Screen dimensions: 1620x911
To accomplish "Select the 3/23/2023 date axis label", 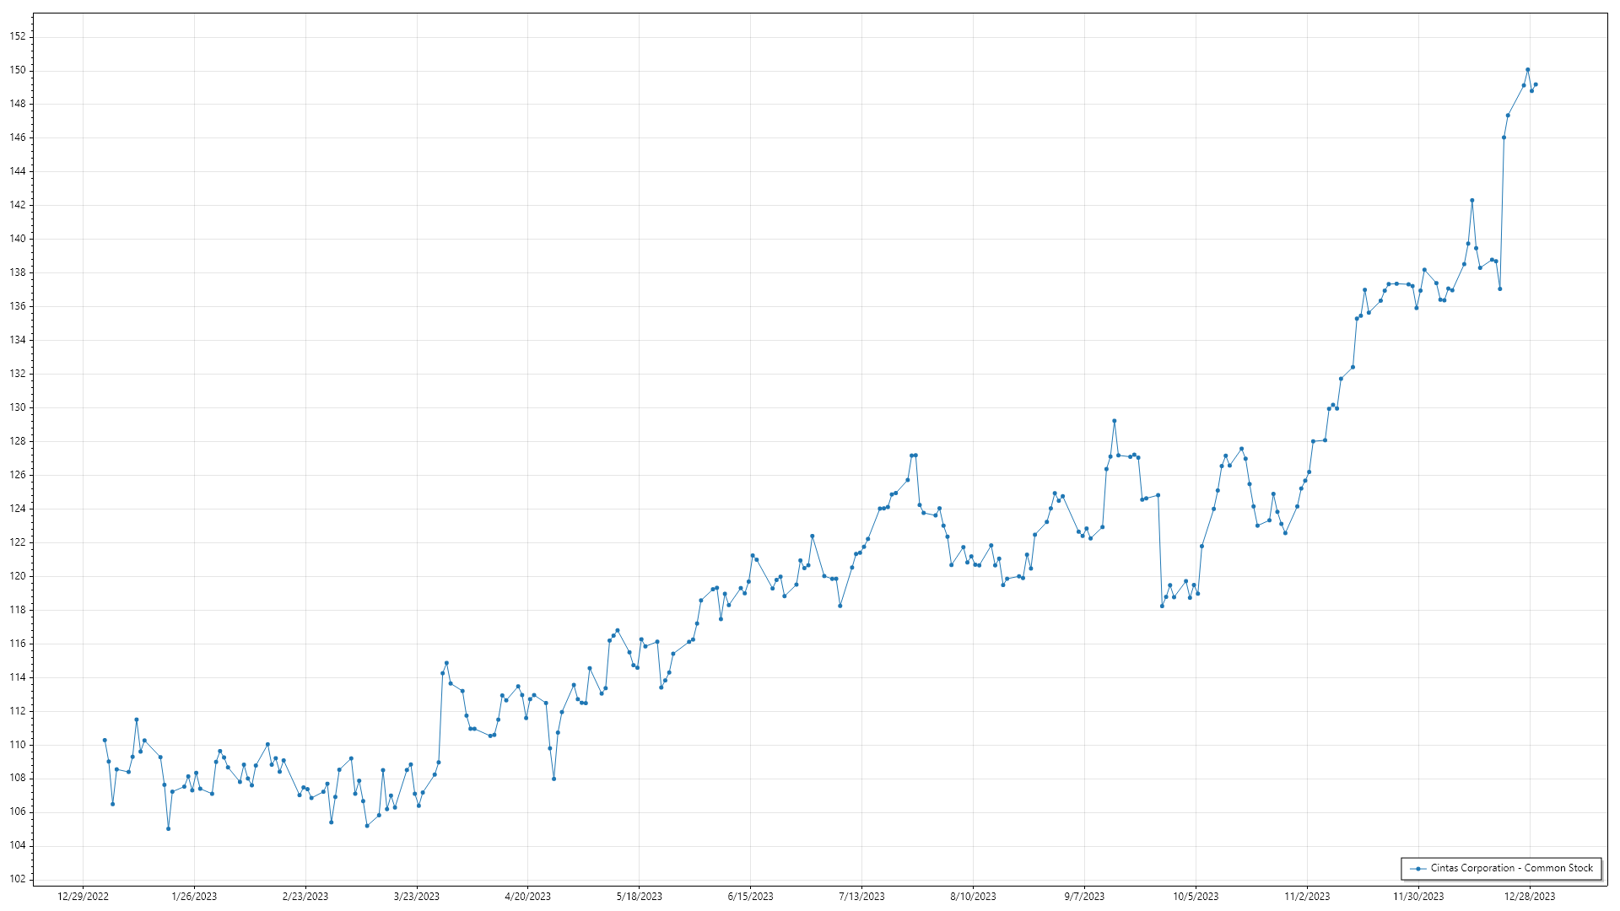I will click(417, 897).
